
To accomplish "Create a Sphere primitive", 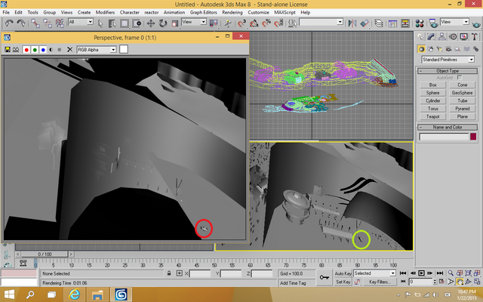I will pos(432,93).
